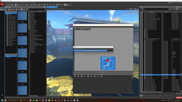Click the New file icon in main toolbar
The width and height of the screenshot is (182, 102).
[x=7, y=5]
